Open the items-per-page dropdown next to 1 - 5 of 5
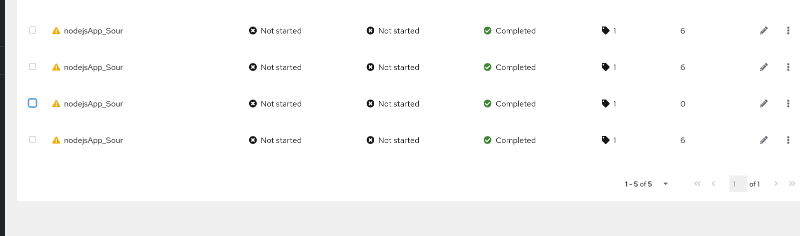The image size is (800, 236). tap(665, 184)
